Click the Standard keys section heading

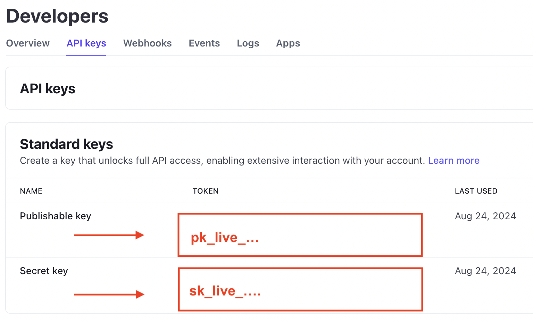pos(67,144)
